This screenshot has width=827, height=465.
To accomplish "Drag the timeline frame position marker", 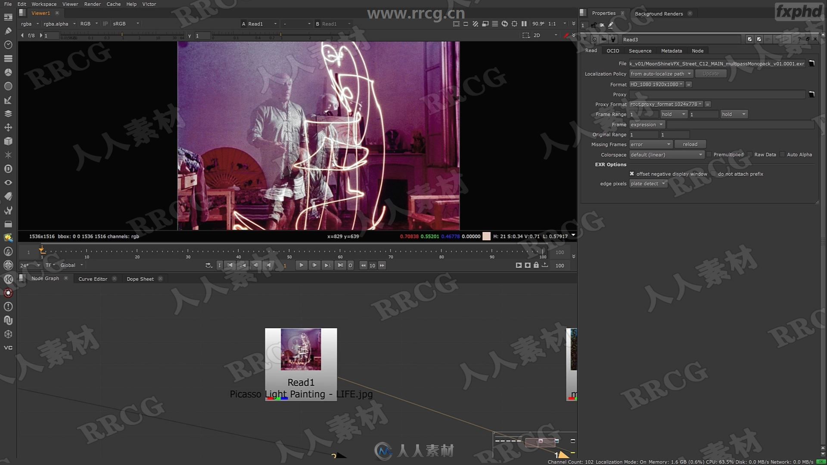I will 42,251.
